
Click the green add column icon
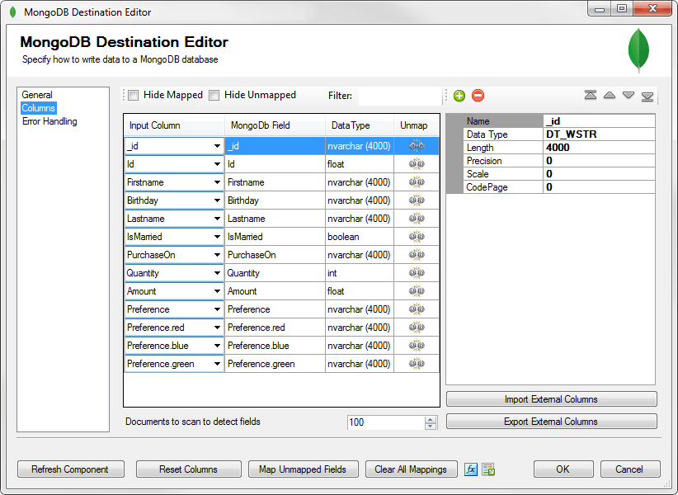[x=459, y=96]
